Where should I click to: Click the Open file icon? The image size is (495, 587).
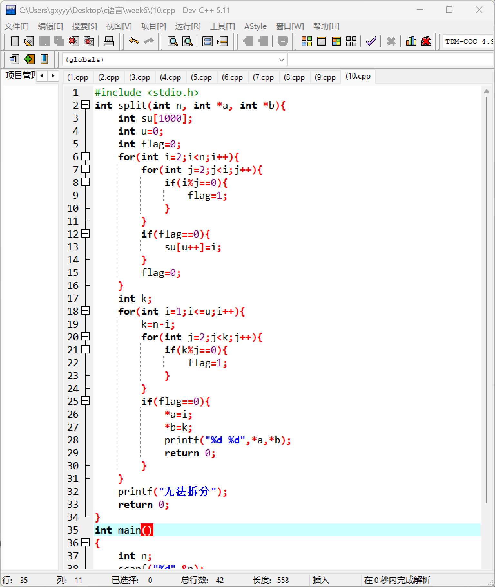coord(29,41)
